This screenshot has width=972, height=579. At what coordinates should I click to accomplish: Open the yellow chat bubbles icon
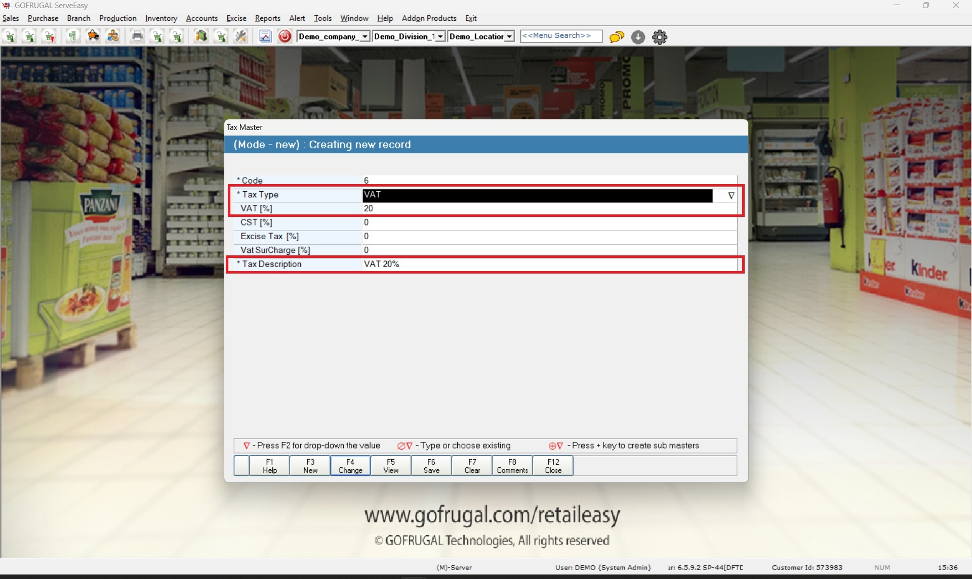click(x=617, y=37)
